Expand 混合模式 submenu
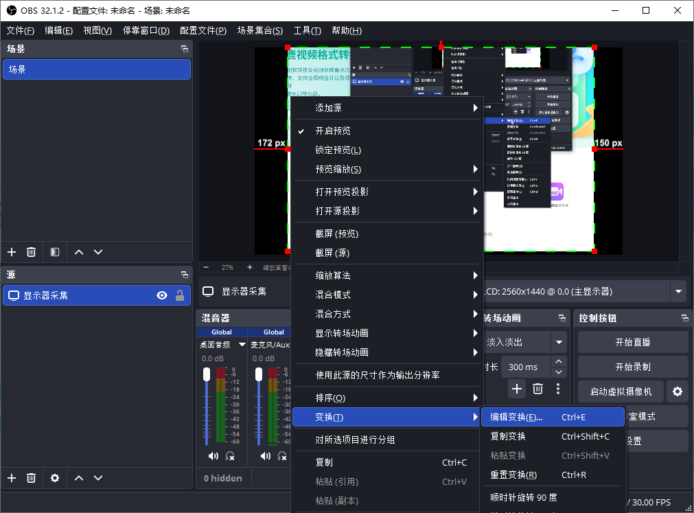The image size is (694, 513). pos(387,295)
